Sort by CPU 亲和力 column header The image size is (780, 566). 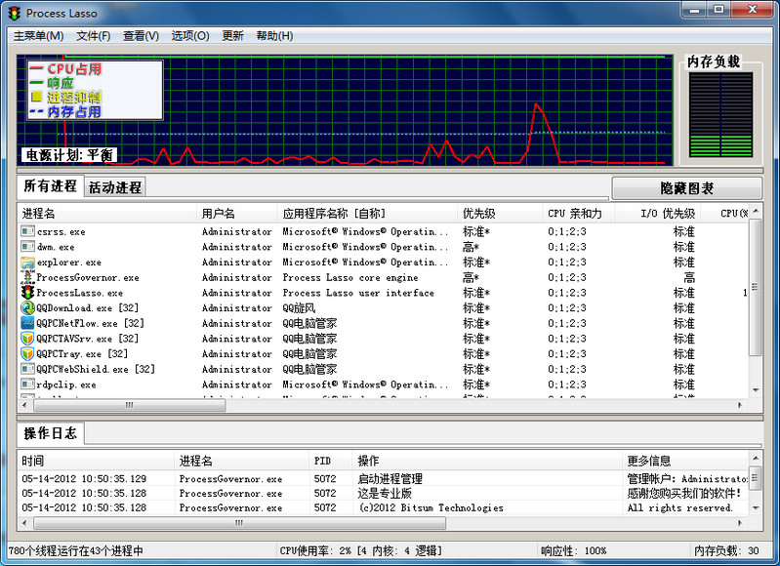tap(579, 214)
